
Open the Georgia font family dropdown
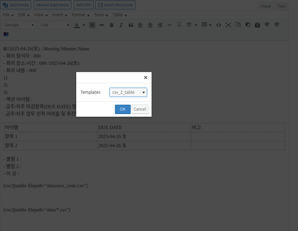click(x=19, y=25)
